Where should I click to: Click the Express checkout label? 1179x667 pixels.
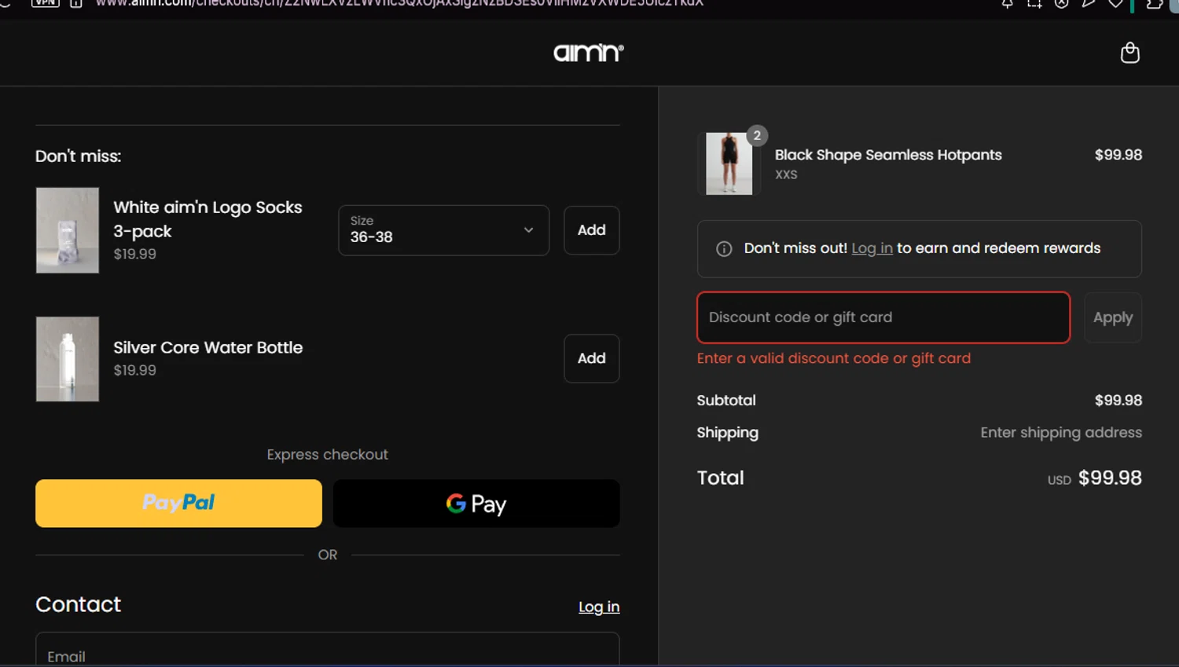327,454
